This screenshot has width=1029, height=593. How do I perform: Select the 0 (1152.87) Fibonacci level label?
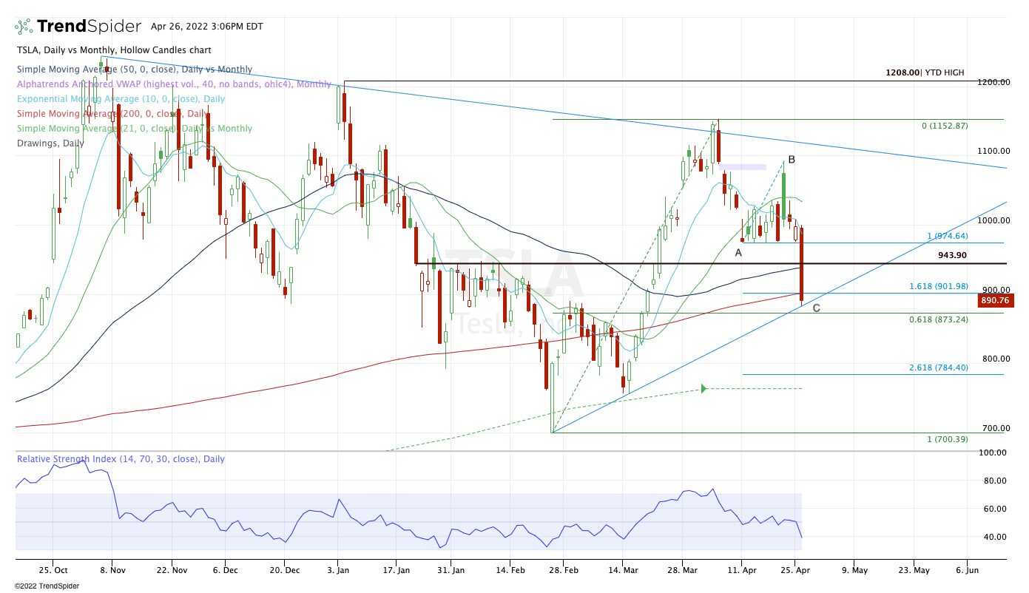(x=945, y=126)
